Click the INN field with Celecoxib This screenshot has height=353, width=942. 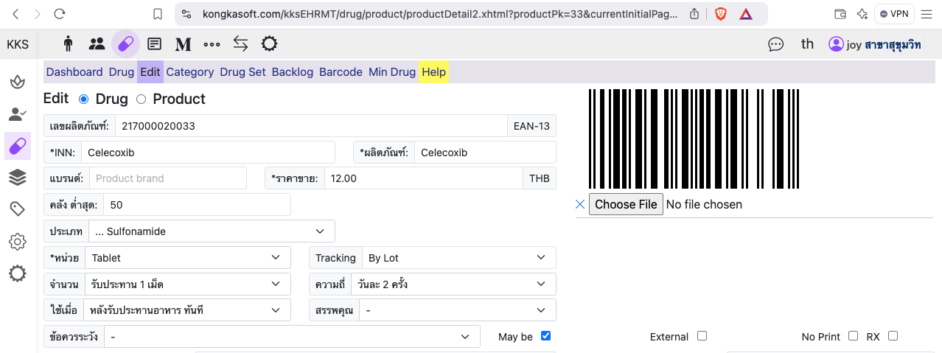pyautogui.click(x=208, y=153)
